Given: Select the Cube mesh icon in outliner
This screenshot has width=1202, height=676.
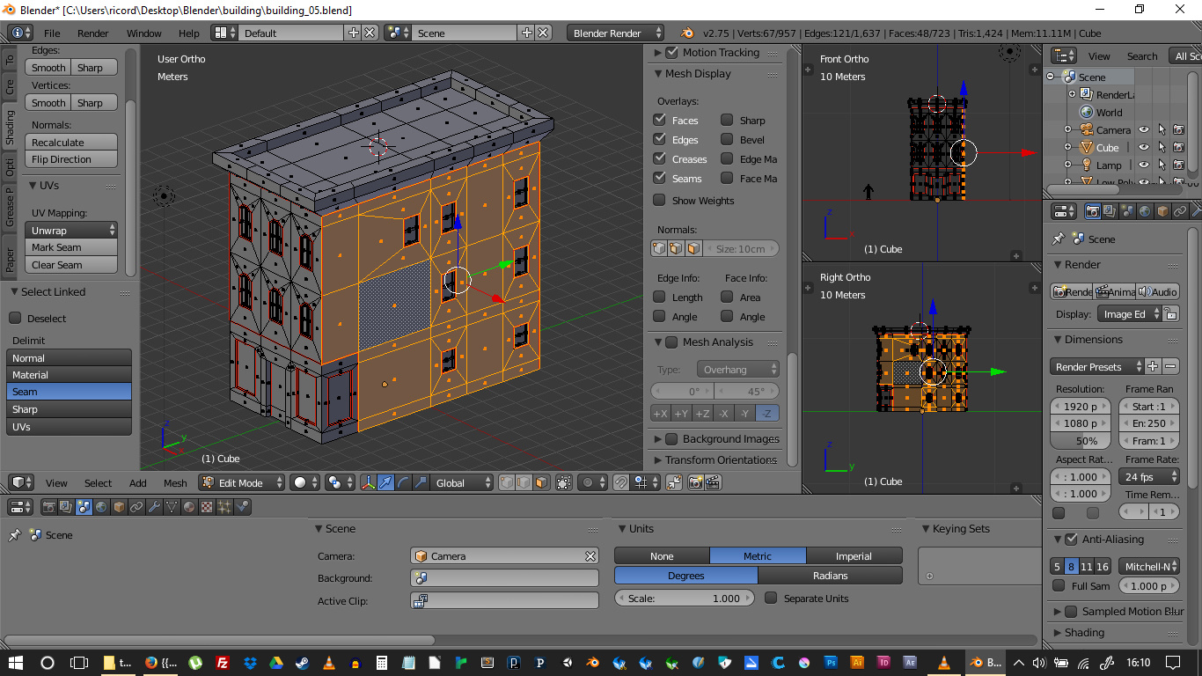Looking at the screenshot, I should pos(1088,147).
